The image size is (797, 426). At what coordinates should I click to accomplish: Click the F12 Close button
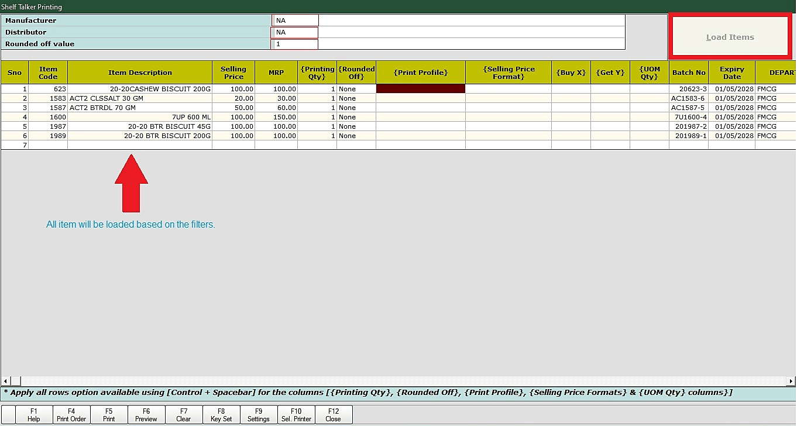[x=334, y=415]
